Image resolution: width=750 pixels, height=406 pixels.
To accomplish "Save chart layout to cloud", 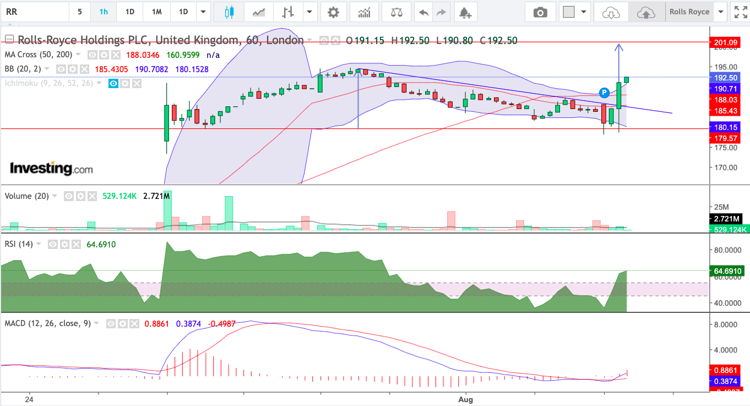I will 646,12.
